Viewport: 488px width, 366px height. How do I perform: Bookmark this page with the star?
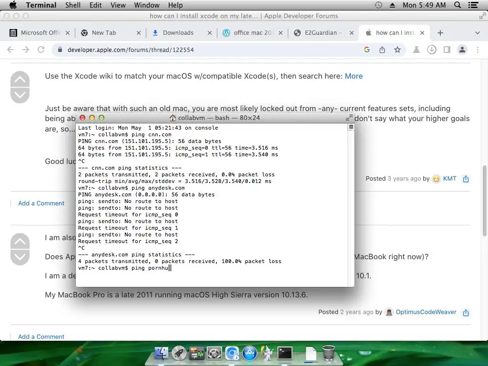tap(397, 50)
